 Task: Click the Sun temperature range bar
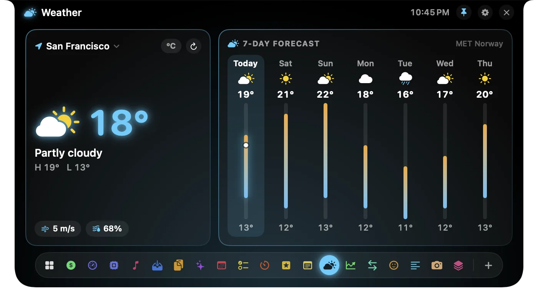click(x=325, y=151)
